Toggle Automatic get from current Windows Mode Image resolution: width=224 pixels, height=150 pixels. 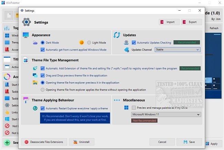click(43, 50)
